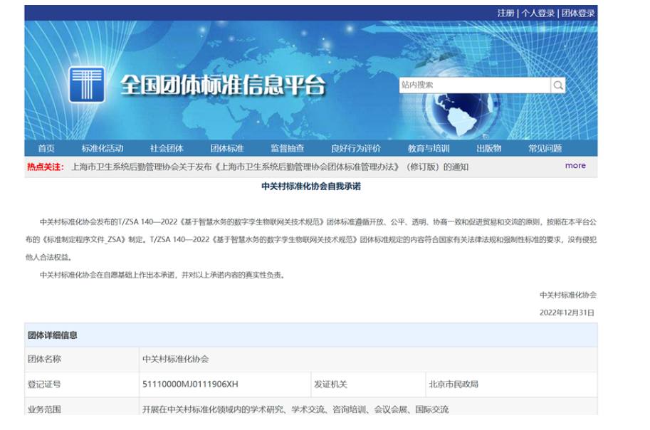The width and height of the screenshot is (650, 430).
Task: Open the 注册 registration link
Action: tap(505, 13)
